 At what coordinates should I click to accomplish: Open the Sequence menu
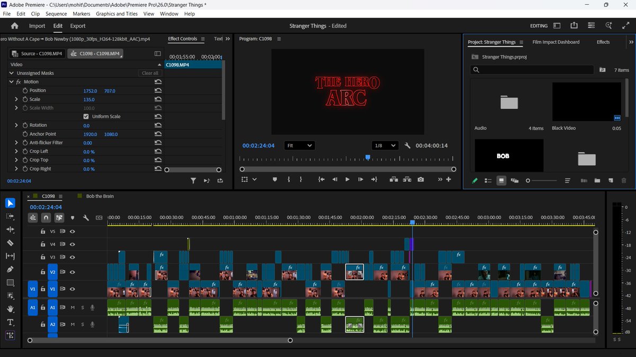(56, 14)
